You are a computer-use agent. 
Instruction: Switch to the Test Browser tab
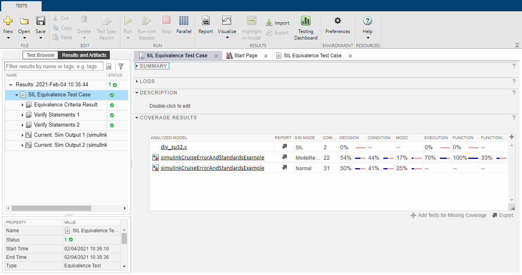(40, 55)
